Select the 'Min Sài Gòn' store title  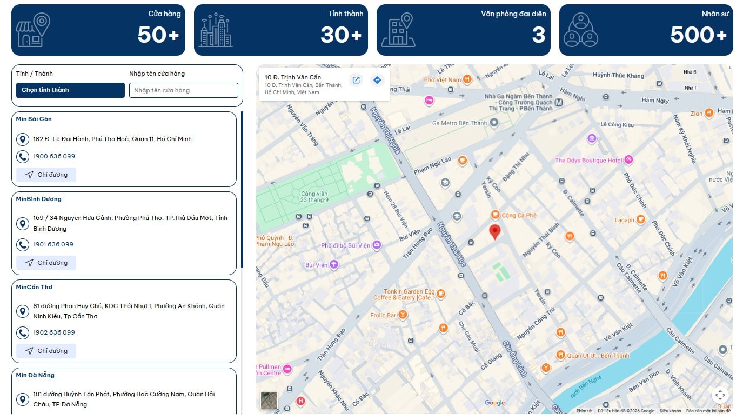[34, 119]
